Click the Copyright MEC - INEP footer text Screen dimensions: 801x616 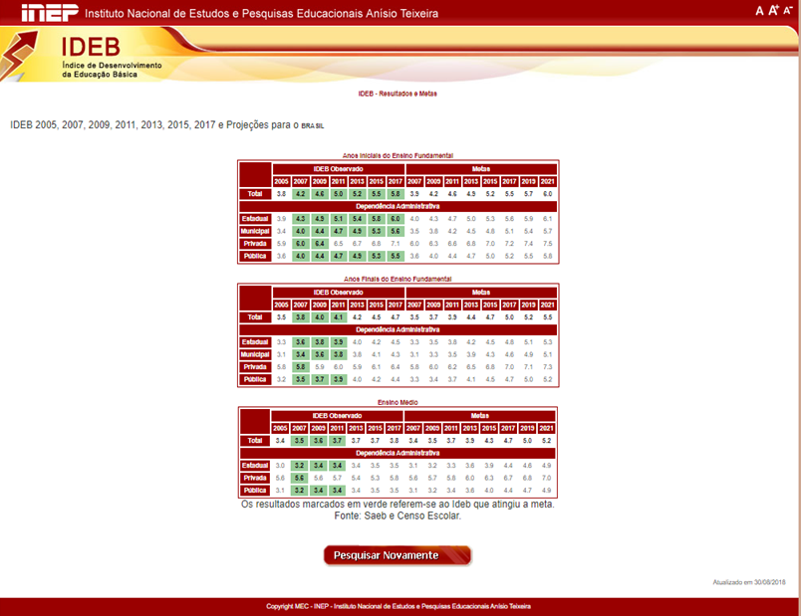pyautogui.click(x=398, y=607)
